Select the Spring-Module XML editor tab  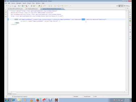click(52, 9)
